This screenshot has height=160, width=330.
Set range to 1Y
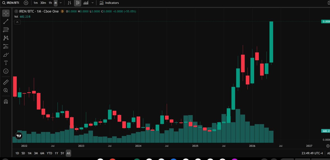coord(56,153)
